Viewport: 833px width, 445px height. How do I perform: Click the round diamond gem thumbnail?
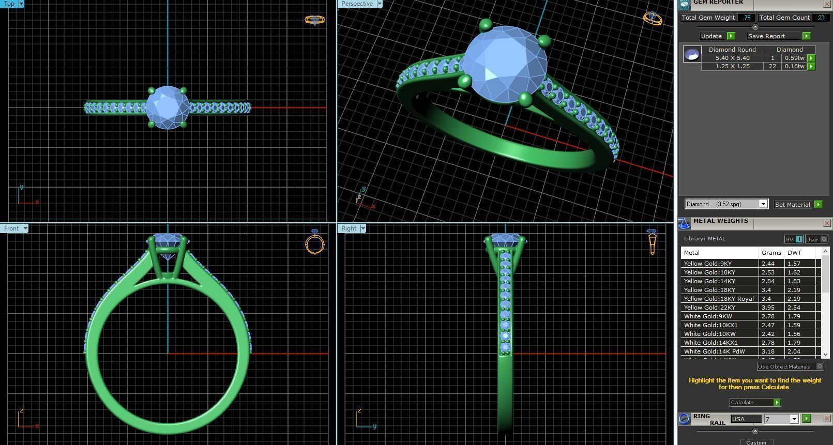click(692, 54)
